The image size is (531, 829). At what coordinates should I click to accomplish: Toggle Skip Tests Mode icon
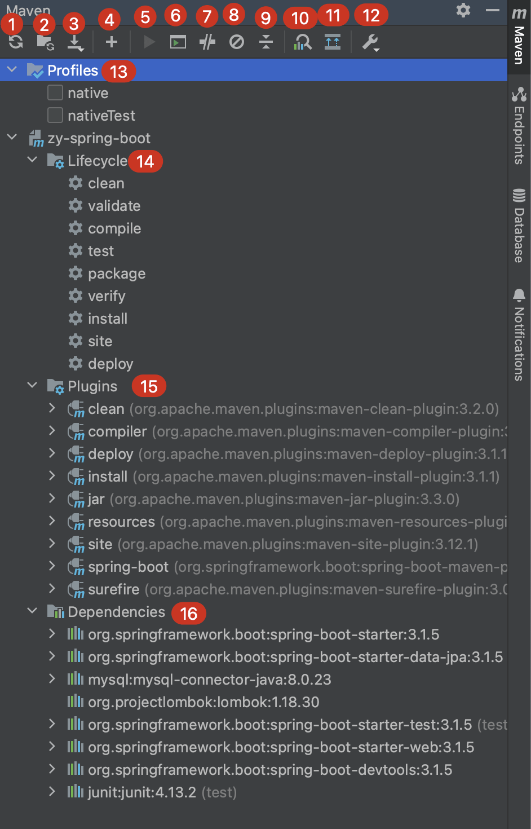237,42
